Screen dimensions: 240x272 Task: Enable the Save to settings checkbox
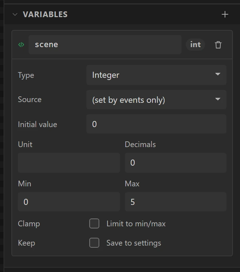(94, 243)
